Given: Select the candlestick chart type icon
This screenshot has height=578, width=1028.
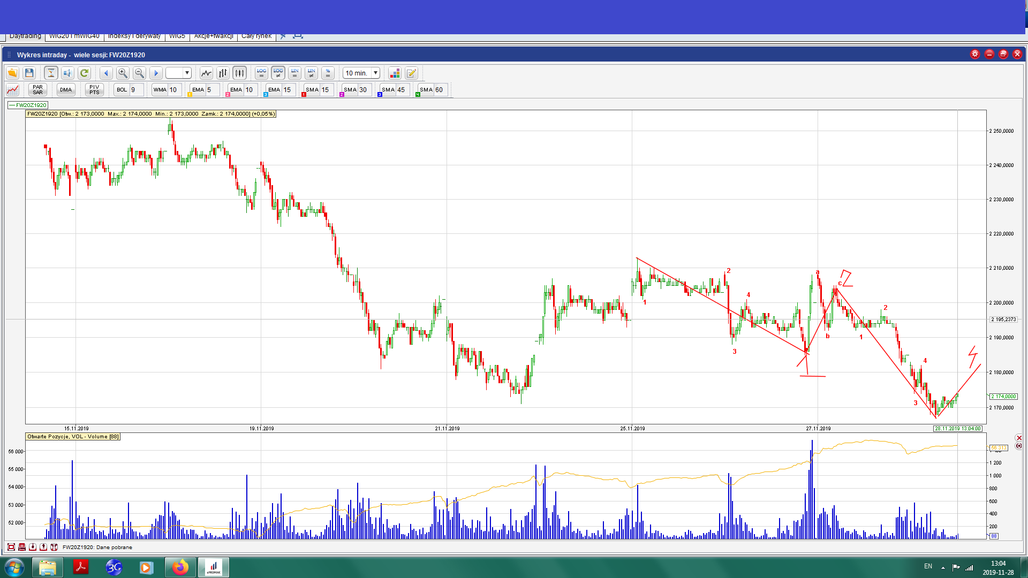Looking at the screenshot, I should tap(239, 73).
